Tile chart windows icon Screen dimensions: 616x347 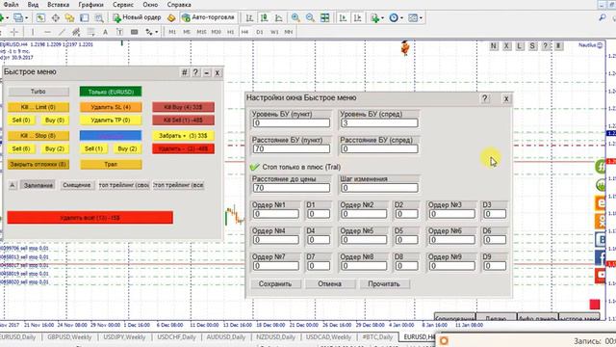pos(325,17)
